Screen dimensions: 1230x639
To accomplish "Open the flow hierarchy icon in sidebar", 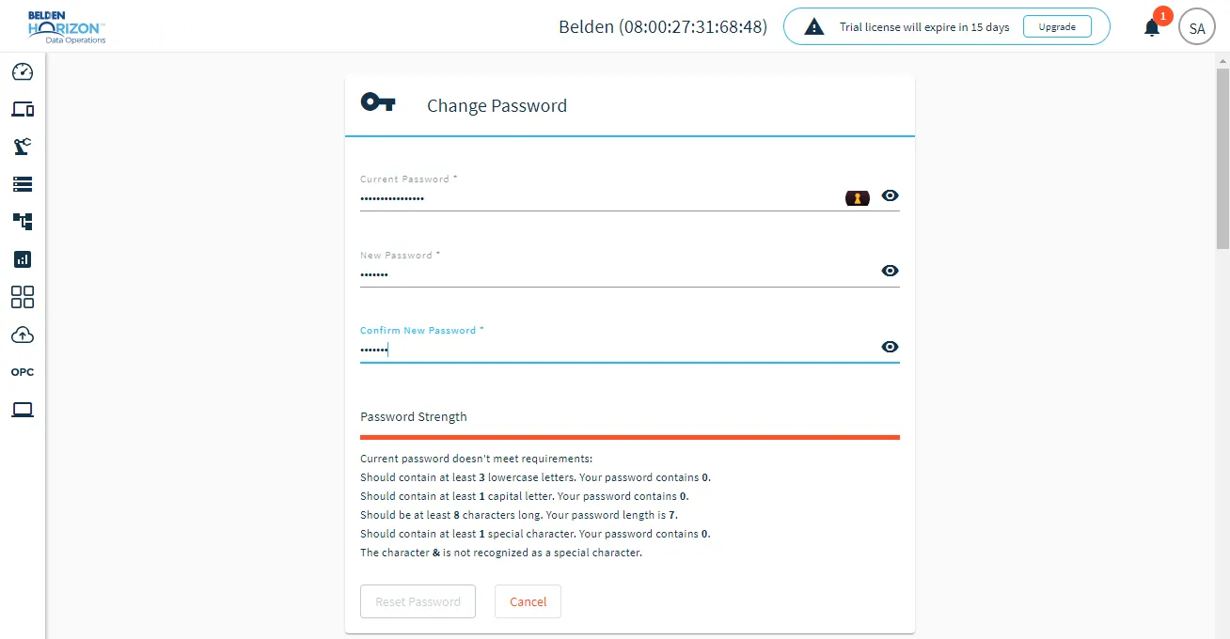I will [x=23, y=222].
